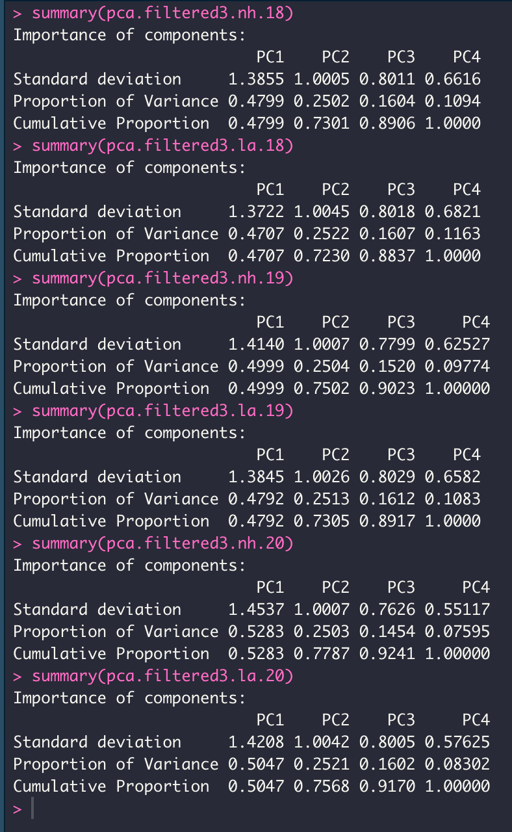Click the proportion of variance value 0.08302
The image size is (512, 832).
coord(457,764)
